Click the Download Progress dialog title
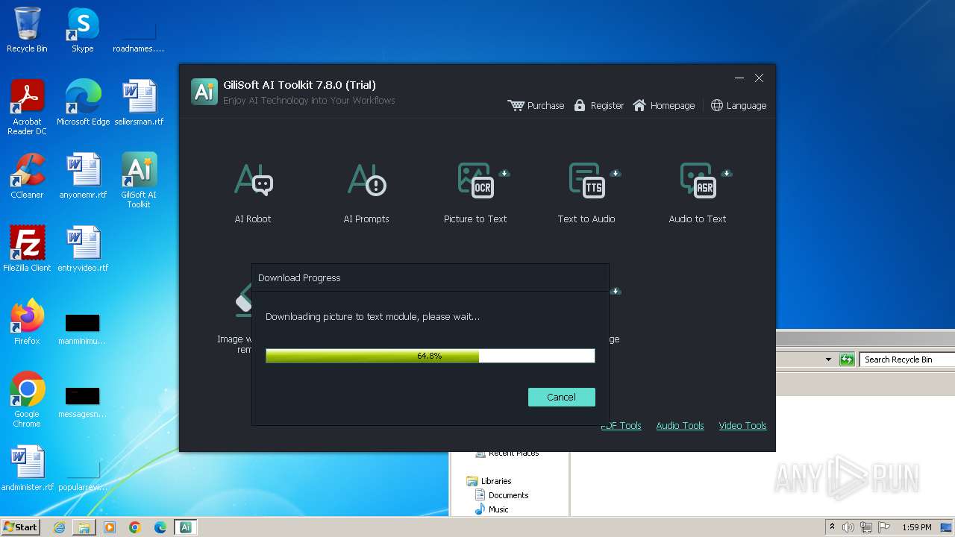Viewport: 955px width, 537px height. (299, 277)
